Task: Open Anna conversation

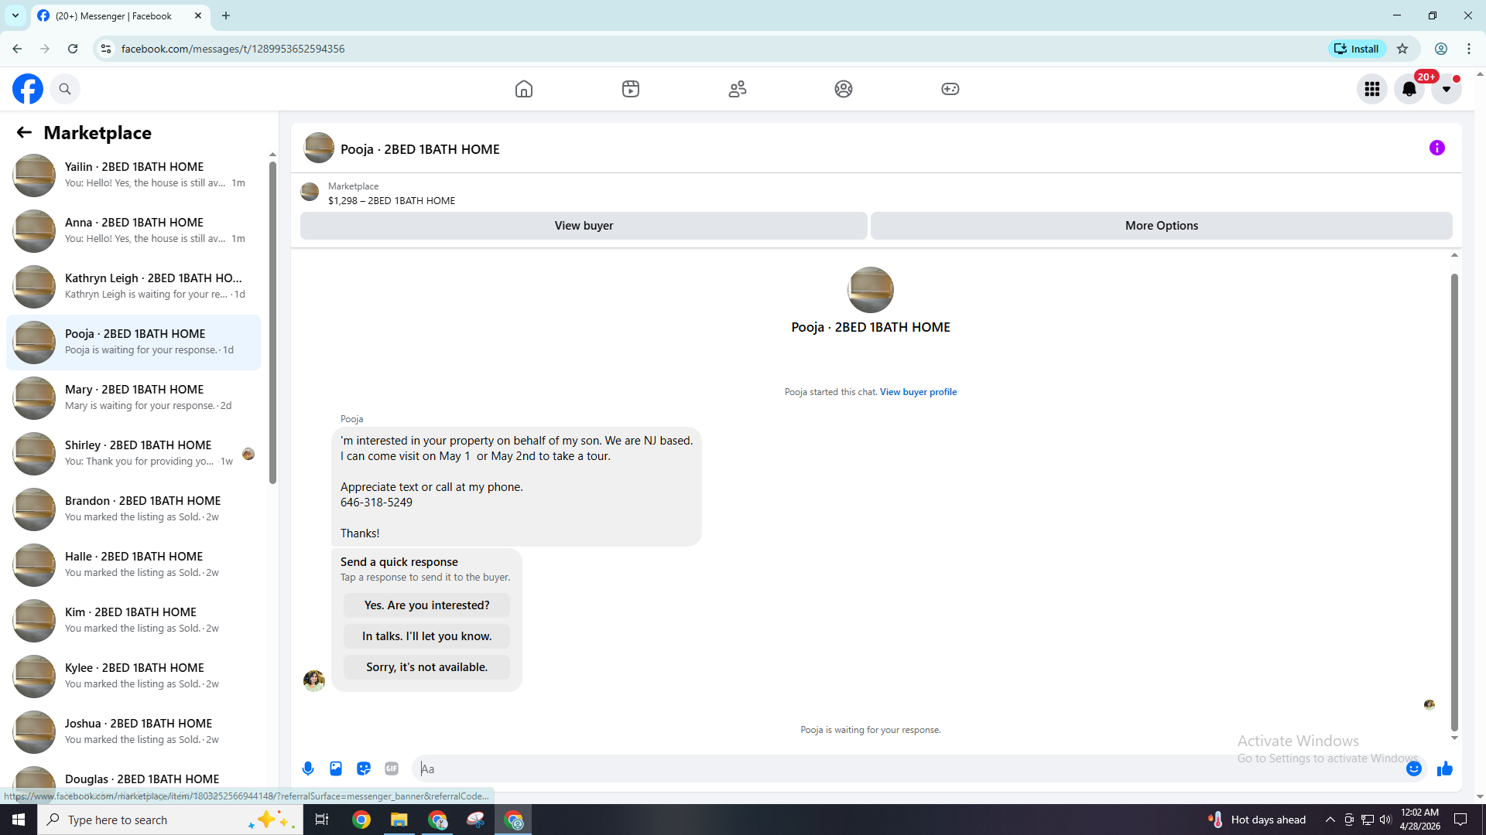Action: [x=134, y=230]
